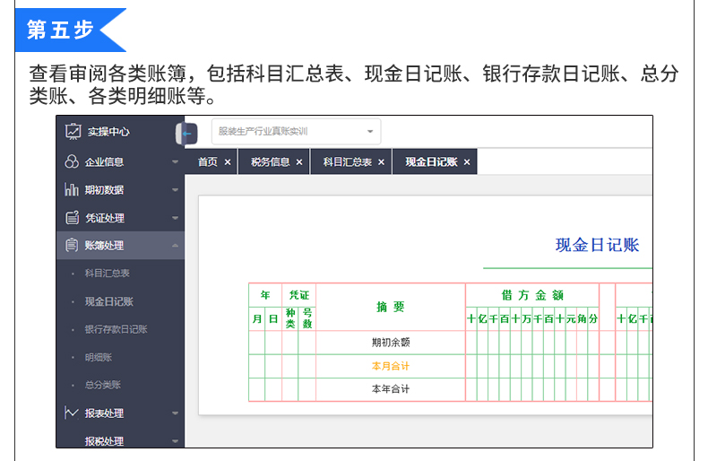Switch to the 首页 tab
The width and height of the screenshot is (708, 461).
coord(208,161)
